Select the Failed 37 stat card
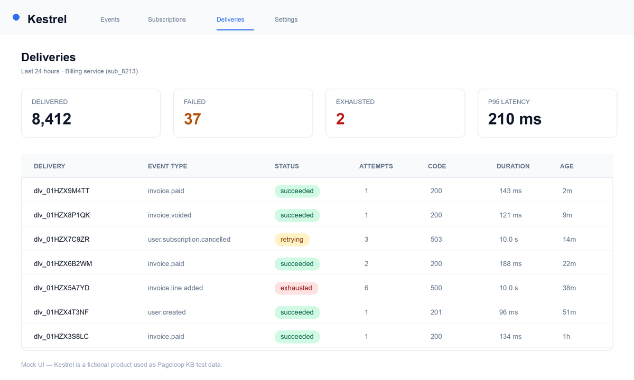Viewport: 634px width, 380px height. click(243, 113)
